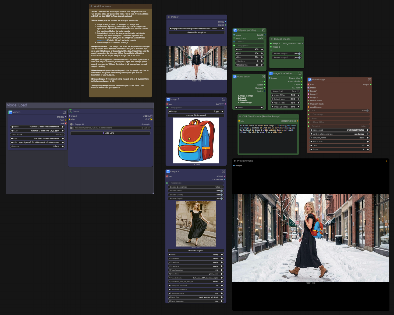
Task: Decrease the CFG value with left arrow
Action: coord(311,146)
